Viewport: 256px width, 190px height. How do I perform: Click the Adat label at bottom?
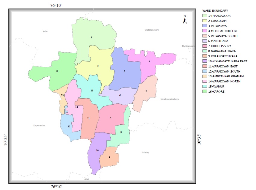click(x=87, y=179)
